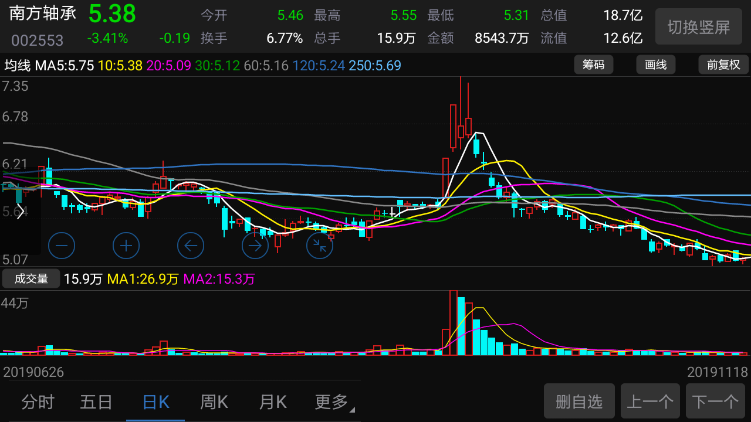Click the light blue 250:5.69 average label
This screenshot has width=751, height=422.
(x=375, y=66)
